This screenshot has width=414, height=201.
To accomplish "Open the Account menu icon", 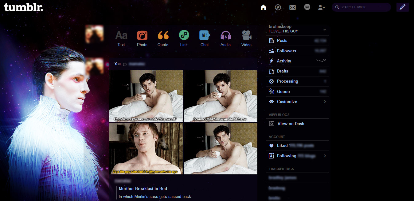I will click(322, 7).
